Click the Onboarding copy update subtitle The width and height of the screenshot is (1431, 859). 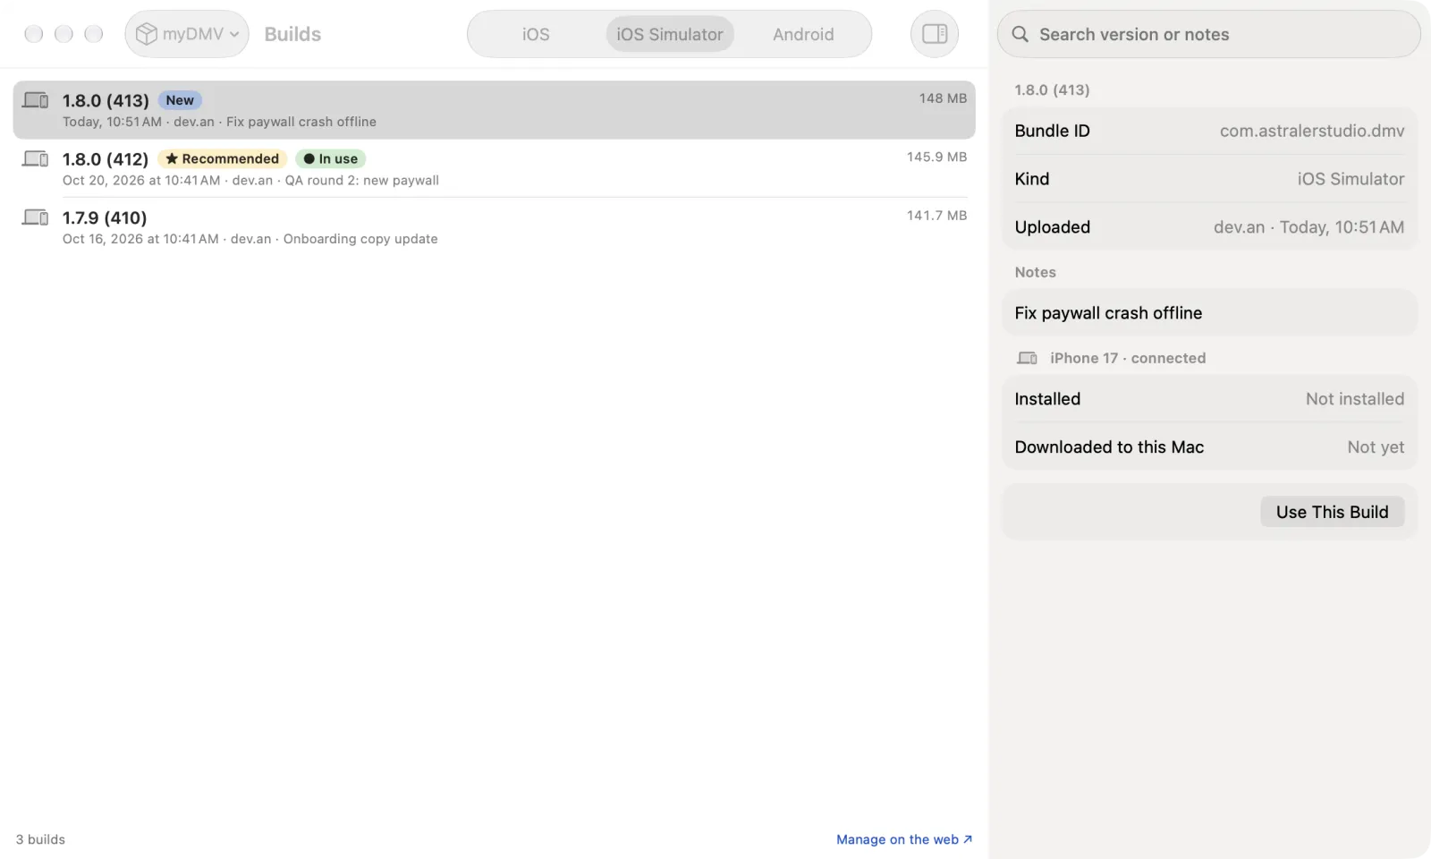360,239
